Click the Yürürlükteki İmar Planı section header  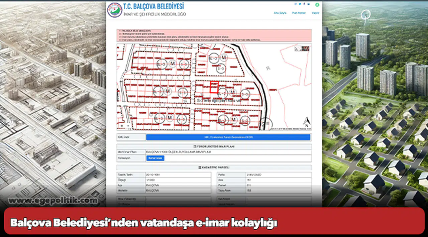point(214,146)
